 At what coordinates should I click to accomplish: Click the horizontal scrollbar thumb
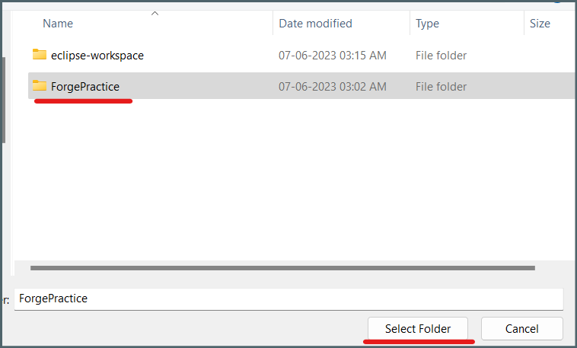(282, 268)
